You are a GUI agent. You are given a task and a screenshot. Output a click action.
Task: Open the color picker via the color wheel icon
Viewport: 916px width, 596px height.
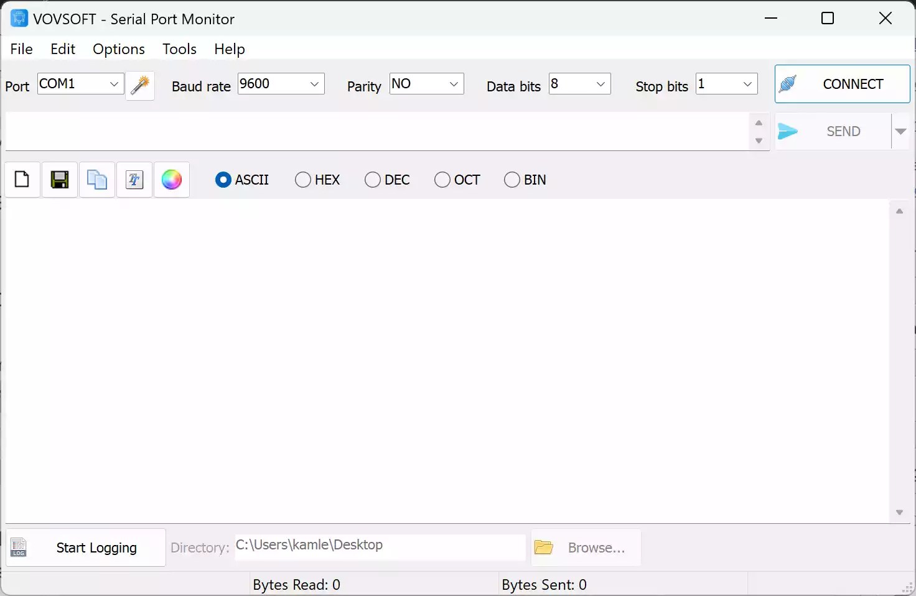pyautogui.click(x=172, y=180)
